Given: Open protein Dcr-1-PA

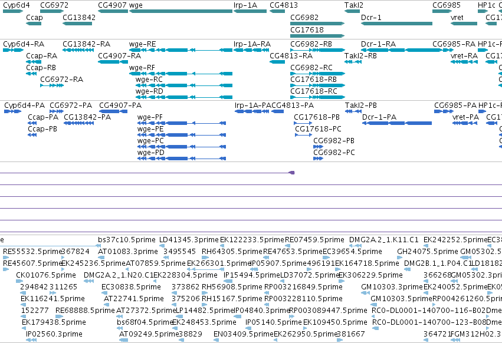Looking at the screenshot, I should (x=397, y=123).
